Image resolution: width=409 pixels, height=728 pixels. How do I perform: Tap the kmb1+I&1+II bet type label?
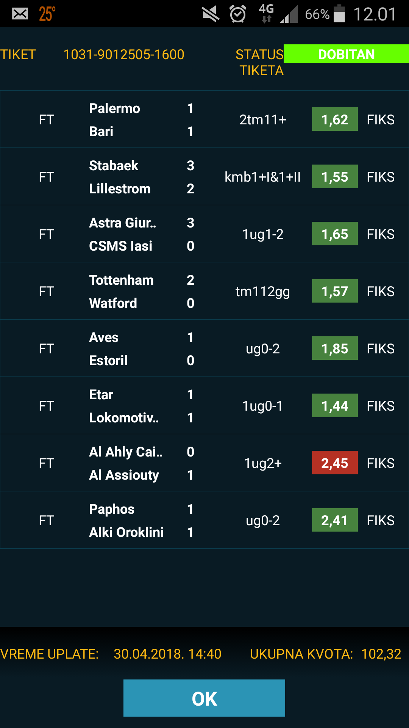point(262,177)
